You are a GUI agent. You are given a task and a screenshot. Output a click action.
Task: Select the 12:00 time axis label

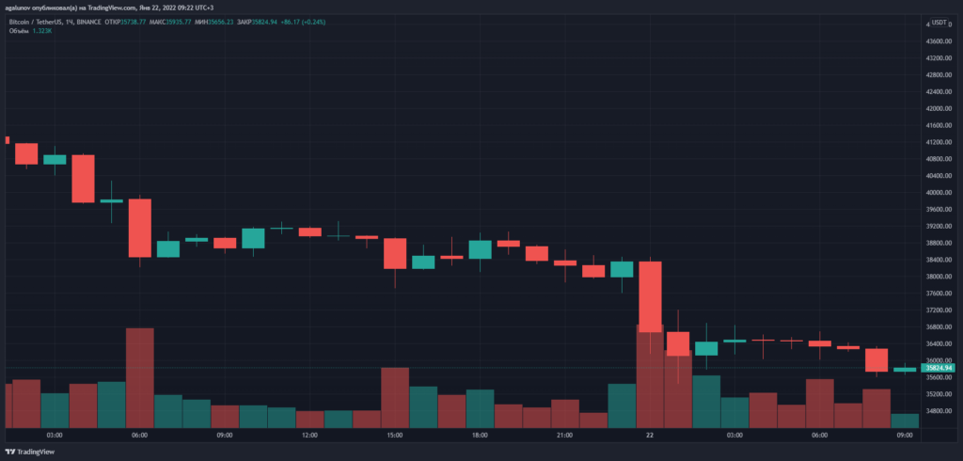[x=309, y=437]
